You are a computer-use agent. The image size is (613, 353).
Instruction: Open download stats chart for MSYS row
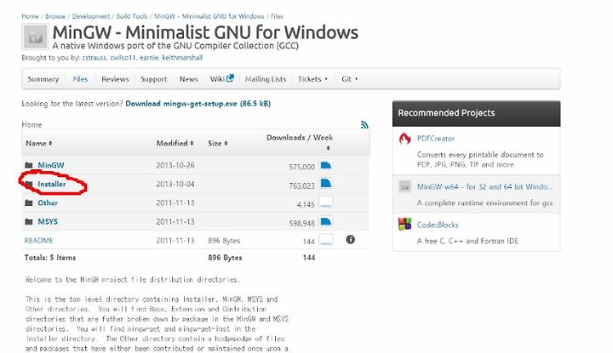coord(326,221)
